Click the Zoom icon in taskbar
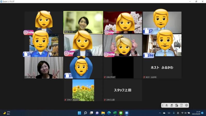The height and width of the screenshot is (116, 206). coord(127,113)
